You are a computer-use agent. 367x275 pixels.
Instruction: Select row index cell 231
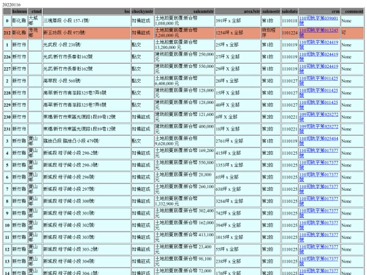pos(7,129)
